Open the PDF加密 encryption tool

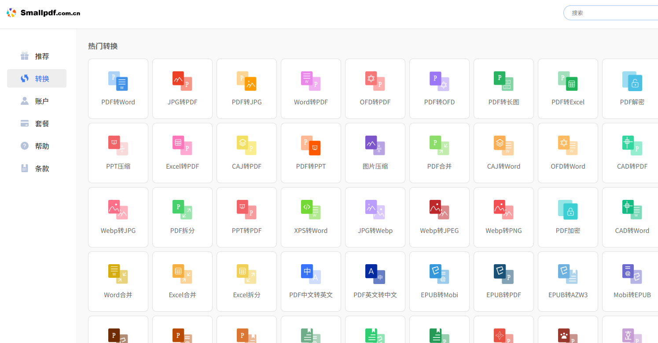(568, 217)
